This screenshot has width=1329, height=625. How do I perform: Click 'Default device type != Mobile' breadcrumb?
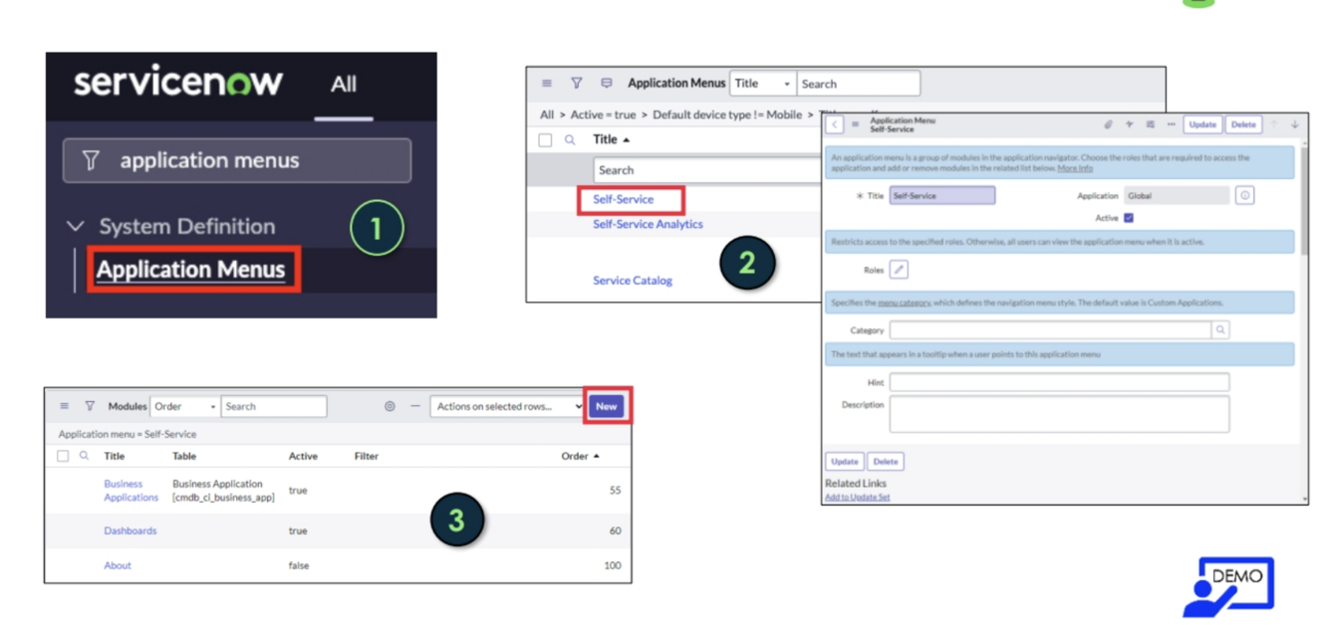727,114
